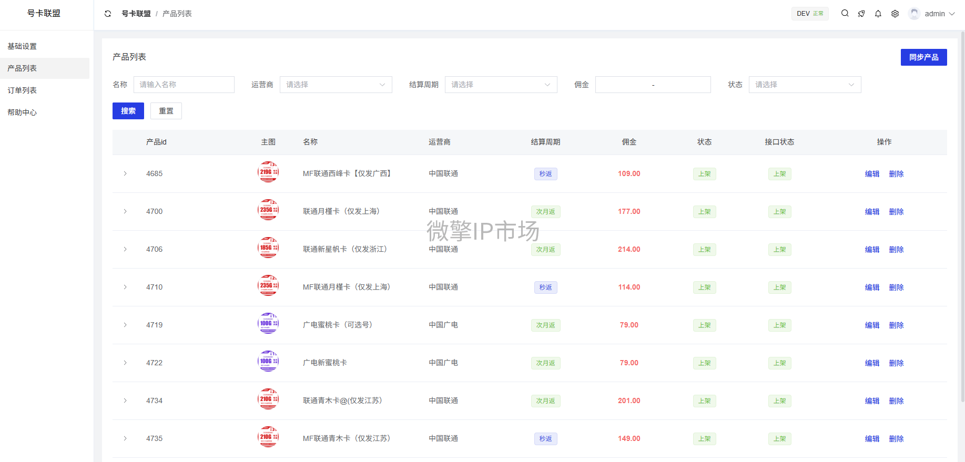
Task: Click the refresh icon beside the breadcrumb
Action: click(108, 14)
